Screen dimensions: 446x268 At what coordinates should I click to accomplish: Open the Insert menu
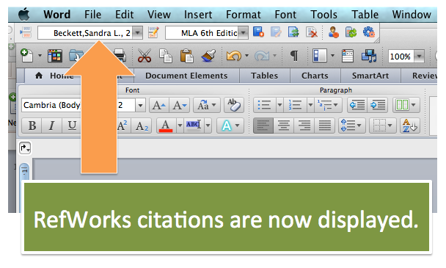(198, 15)
